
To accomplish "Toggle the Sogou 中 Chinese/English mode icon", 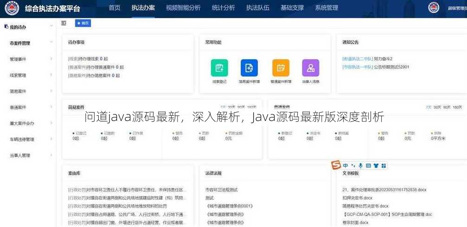I will (x=345, y=165).
